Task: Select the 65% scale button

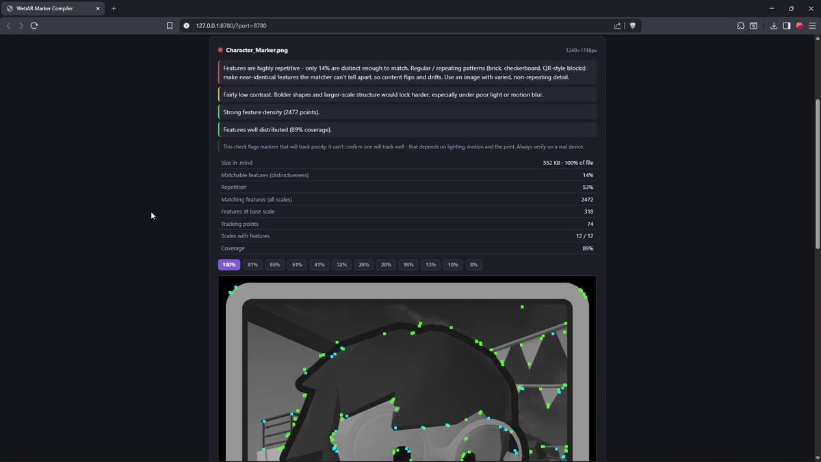Action: [x=275, y=264]
